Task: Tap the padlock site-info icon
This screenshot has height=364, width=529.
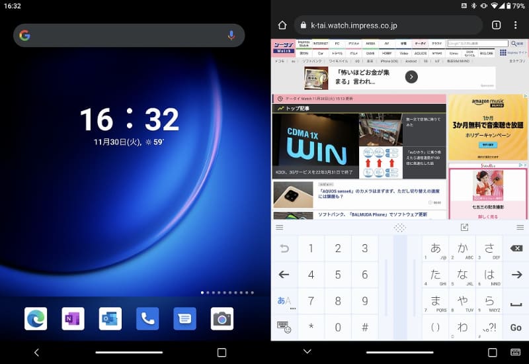Action: pyautogui.click(x=303, y=25)
